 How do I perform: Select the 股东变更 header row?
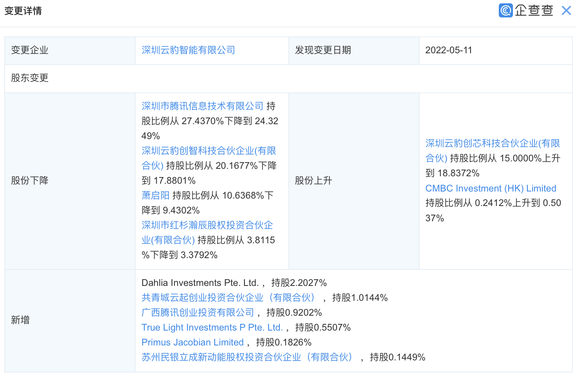point(30,78)
